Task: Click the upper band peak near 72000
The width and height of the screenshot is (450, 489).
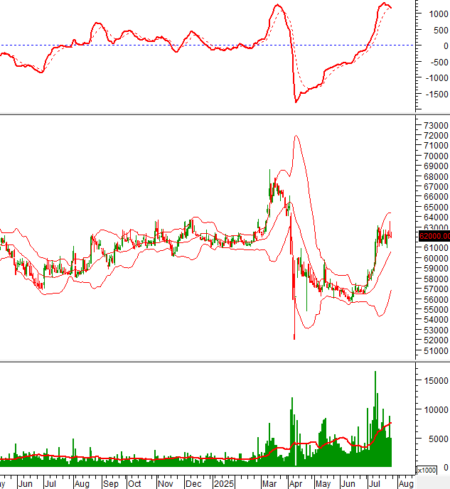Action: (296, 136)
